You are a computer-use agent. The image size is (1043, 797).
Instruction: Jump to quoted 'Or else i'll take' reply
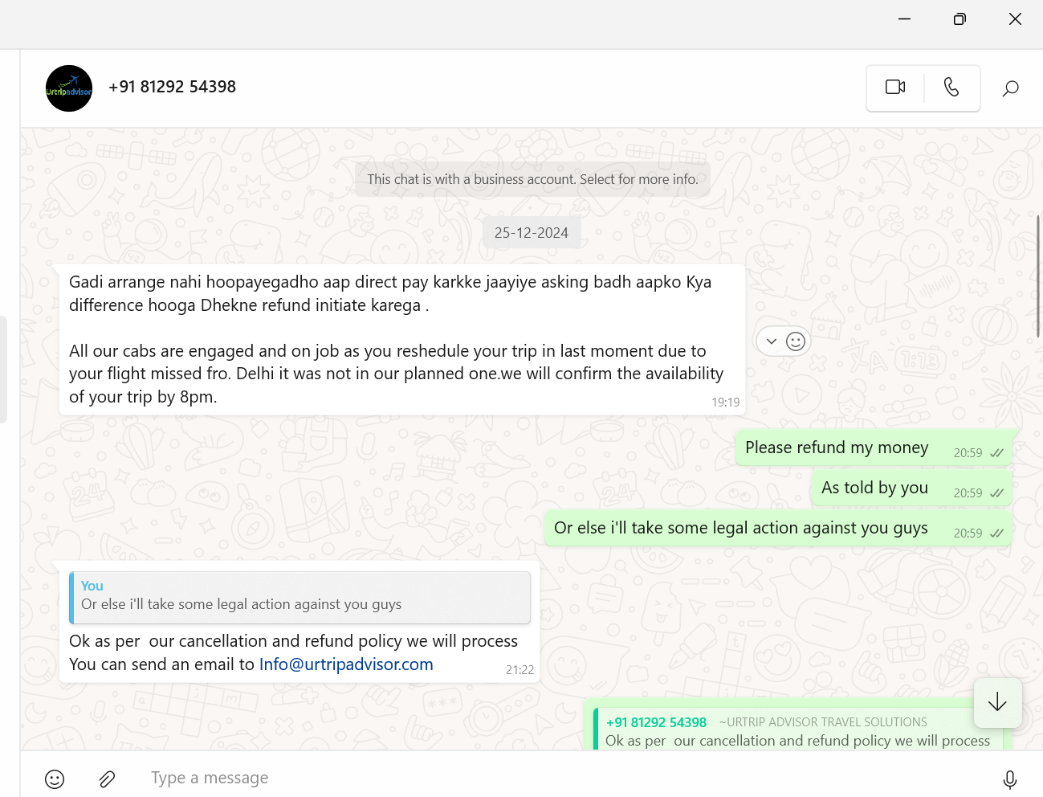point(299,597)
